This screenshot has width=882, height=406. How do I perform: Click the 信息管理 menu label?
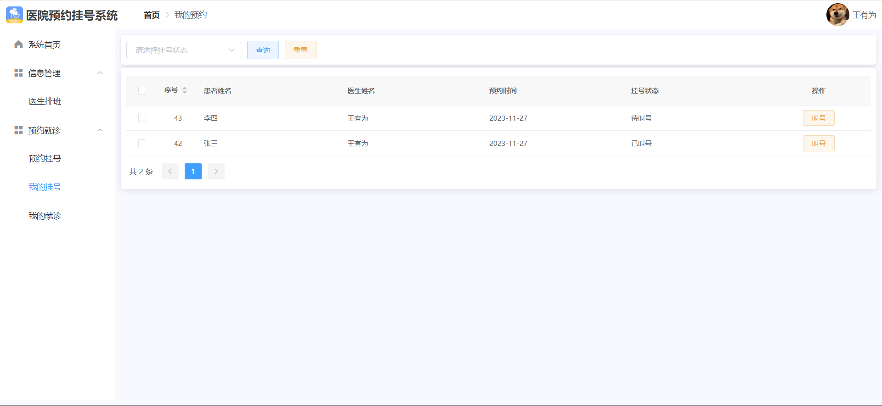click(x=45, y=73)
